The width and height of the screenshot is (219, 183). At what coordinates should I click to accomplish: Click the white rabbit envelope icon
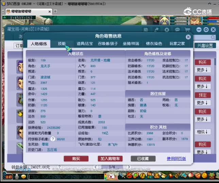[112, 177]
